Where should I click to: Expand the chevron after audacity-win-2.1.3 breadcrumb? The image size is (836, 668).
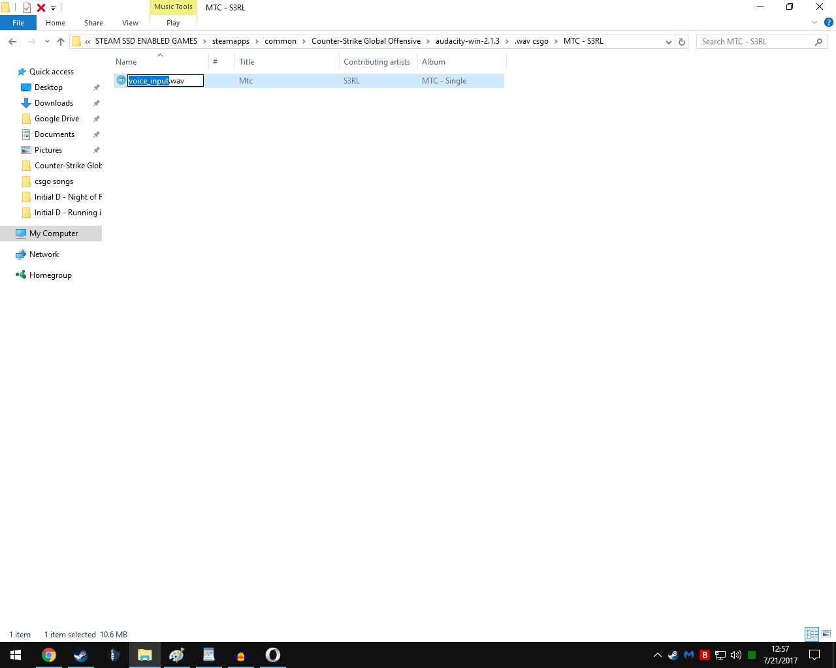click(507, 41)
